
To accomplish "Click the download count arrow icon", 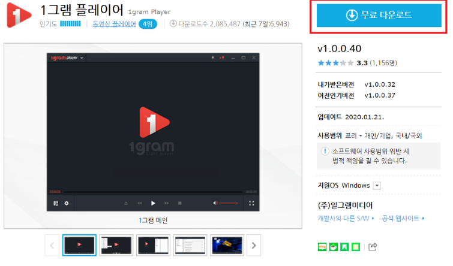I will coord(173,23).
